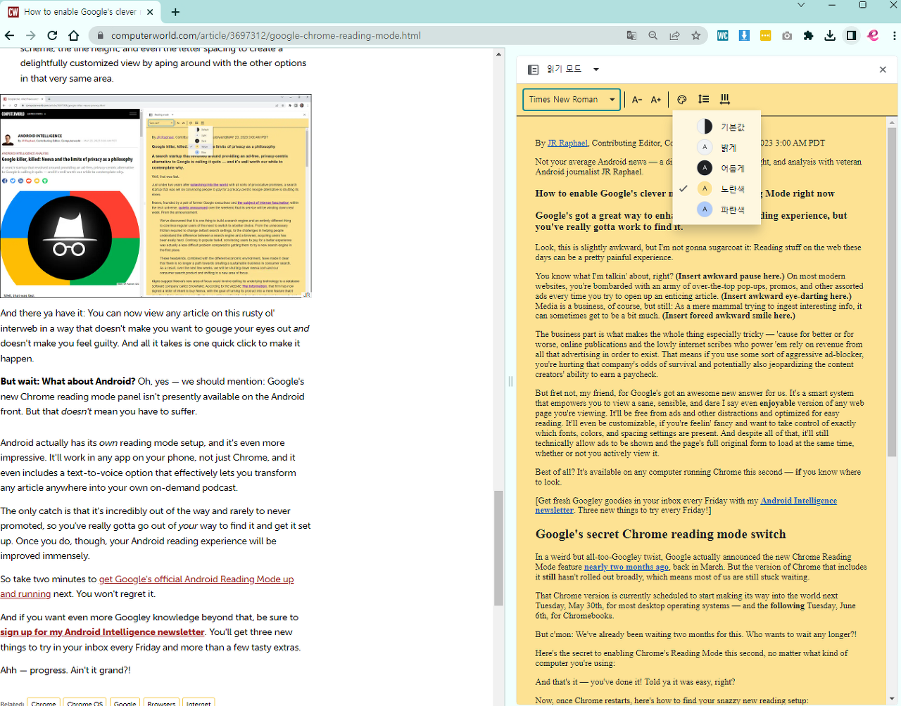Select the 어둡게 dark theme option
The width and height of the screenshot is (901, 706).
click(x=717, y=168)
